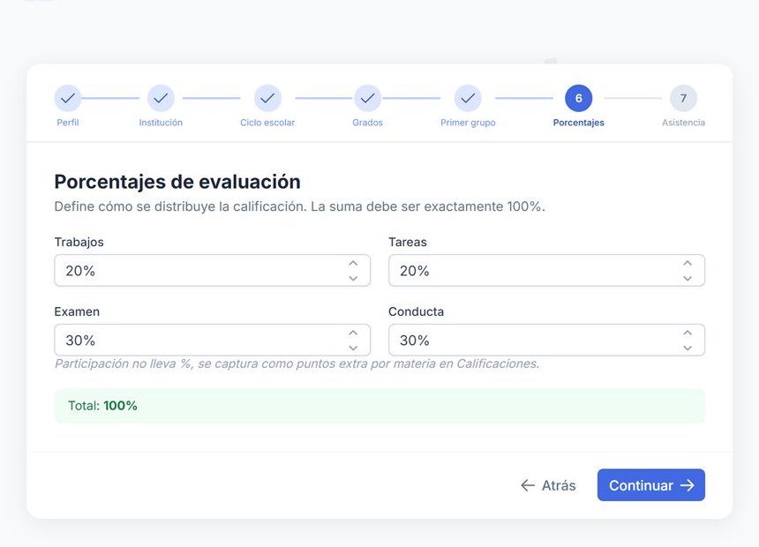The height and width of the screenshot is (547, 759).
Task: Click the Institución step label
Action: (x=161, y=123)
